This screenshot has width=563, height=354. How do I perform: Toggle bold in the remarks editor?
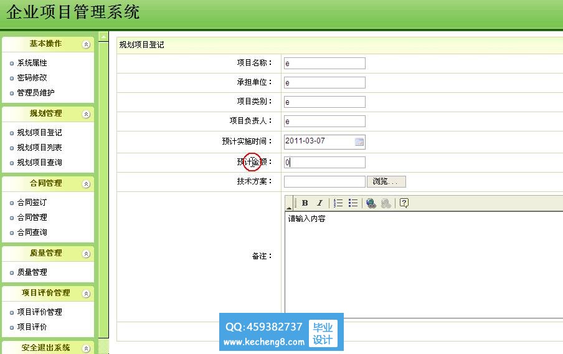coord(305,203)
